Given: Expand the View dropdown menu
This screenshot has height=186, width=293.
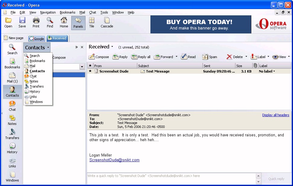Looking at the screenshot, I should coord(288,57).
